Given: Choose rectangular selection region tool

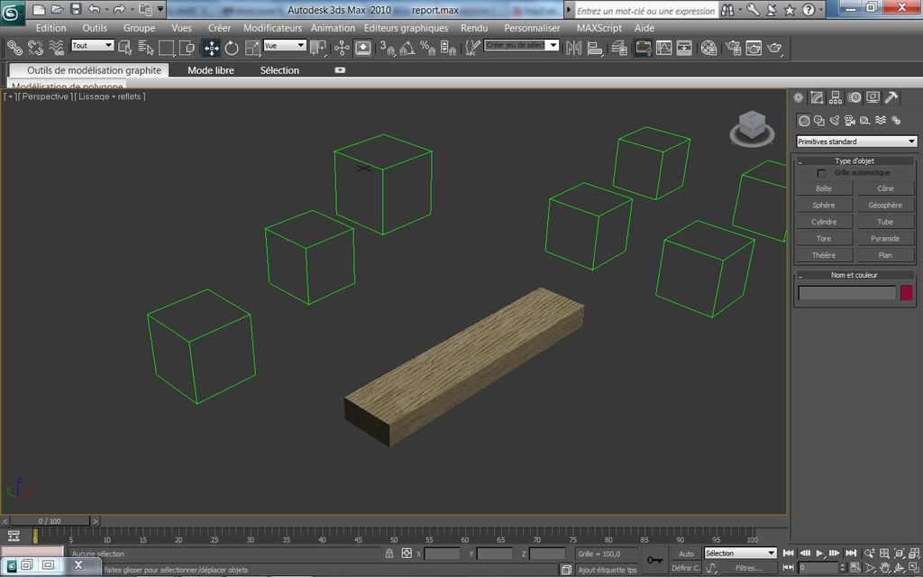Looking at the screenshot, I should click(167, 48).
